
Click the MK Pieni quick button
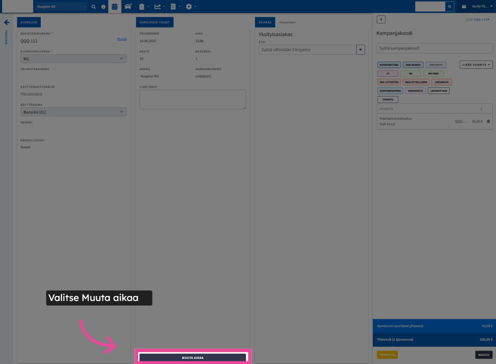coord(434,73)
